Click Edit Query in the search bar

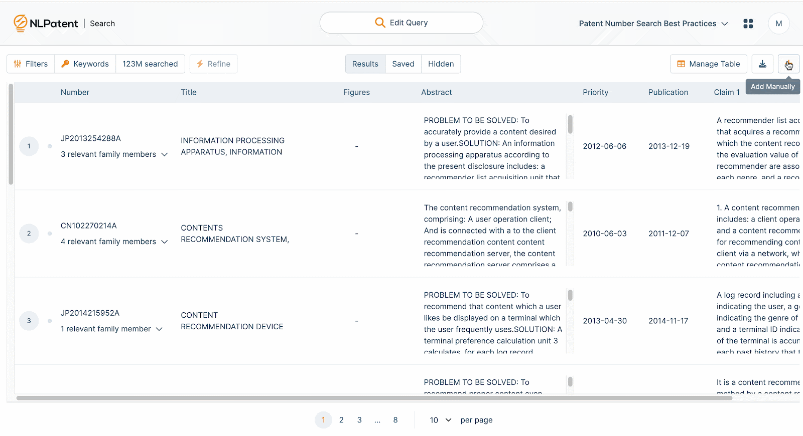click(401, 23)
